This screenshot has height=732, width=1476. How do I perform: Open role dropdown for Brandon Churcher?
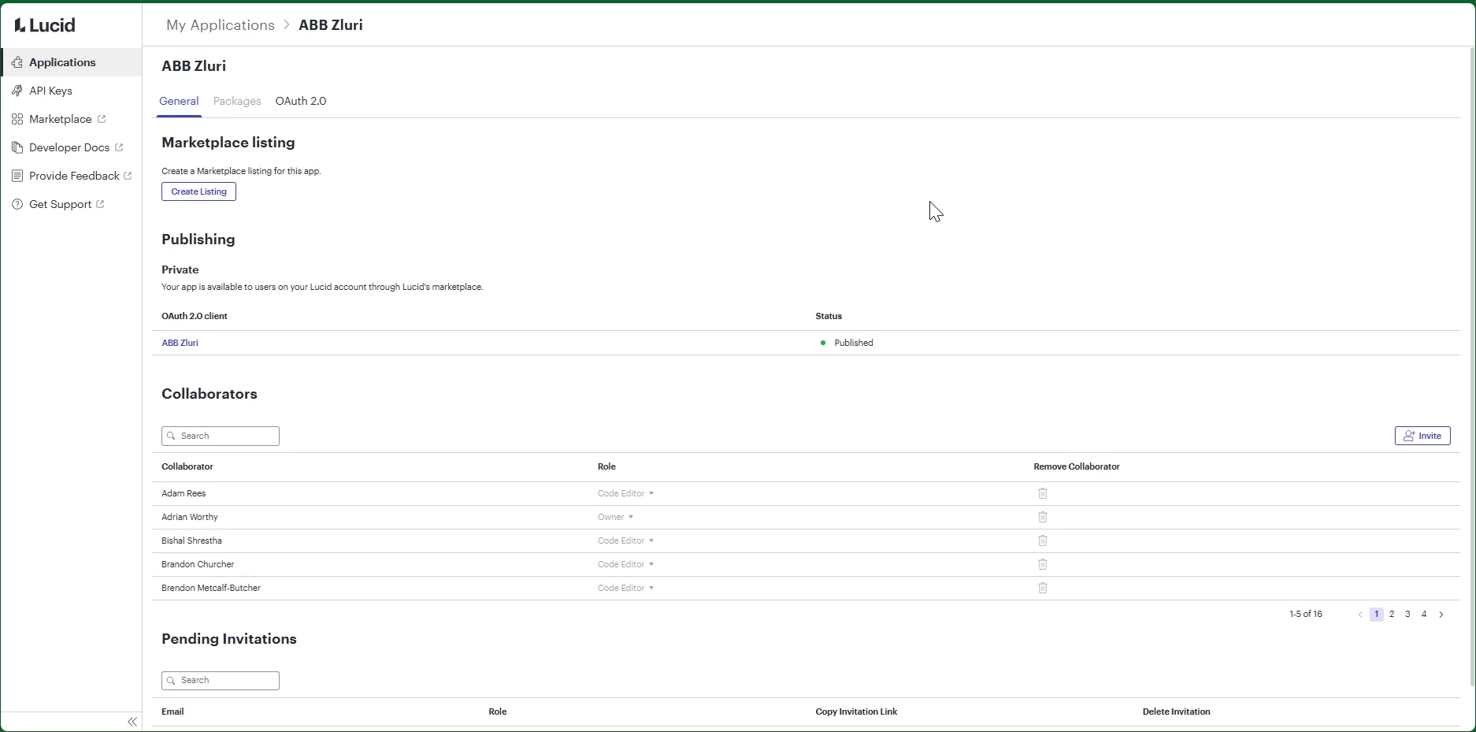pos(625,564)
